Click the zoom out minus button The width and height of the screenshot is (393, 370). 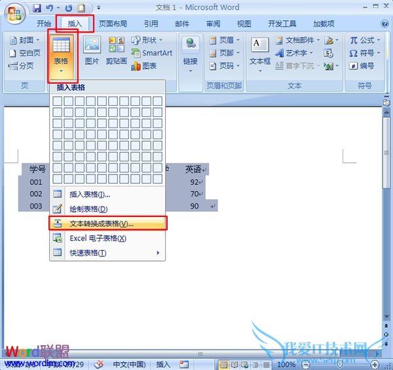point(305,365)
